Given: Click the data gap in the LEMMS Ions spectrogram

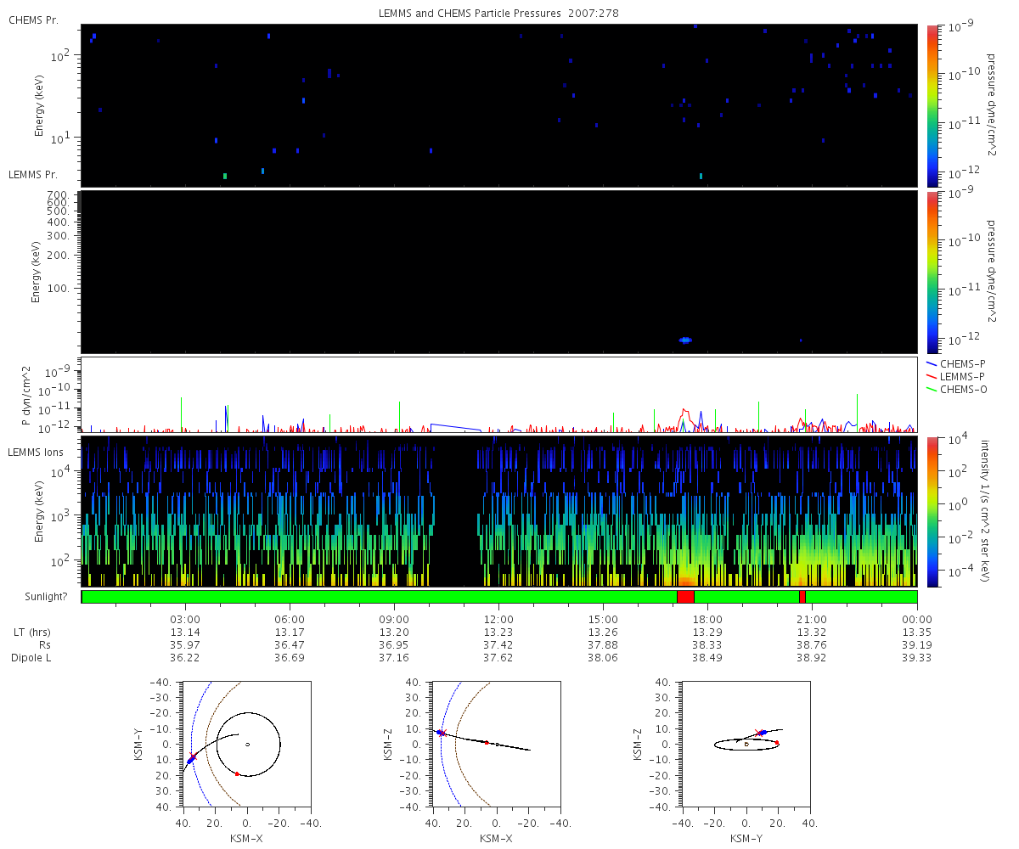Looking at the screenshot, I should click(456, 511).
